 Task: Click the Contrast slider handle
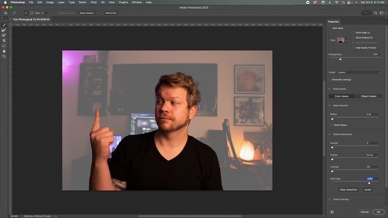332,171
